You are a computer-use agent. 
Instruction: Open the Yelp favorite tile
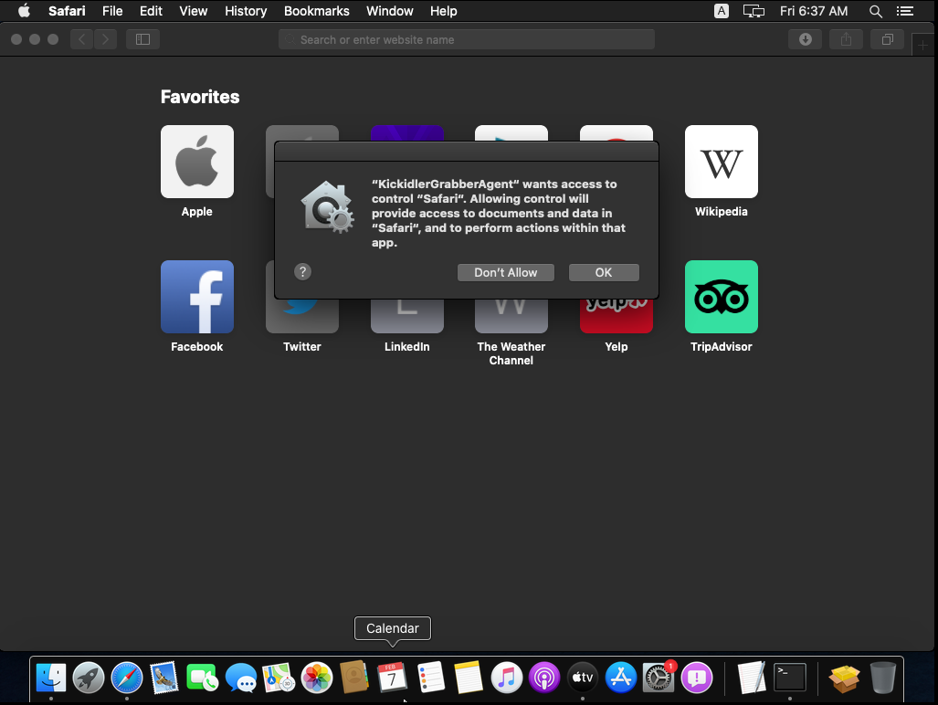pos(617,316)
